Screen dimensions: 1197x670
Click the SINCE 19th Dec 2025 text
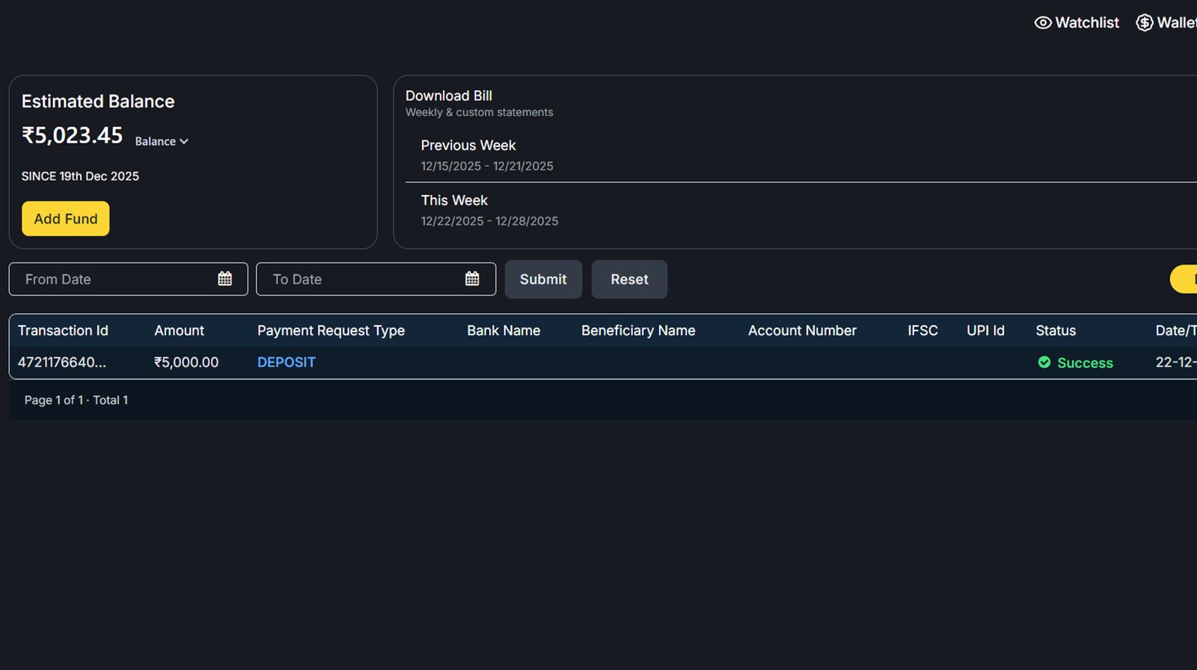(80, 176)
